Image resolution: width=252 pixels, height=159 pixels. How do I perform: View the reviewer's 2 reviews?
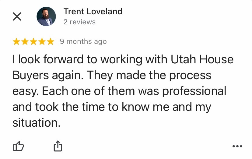click(x=79, y=22)
